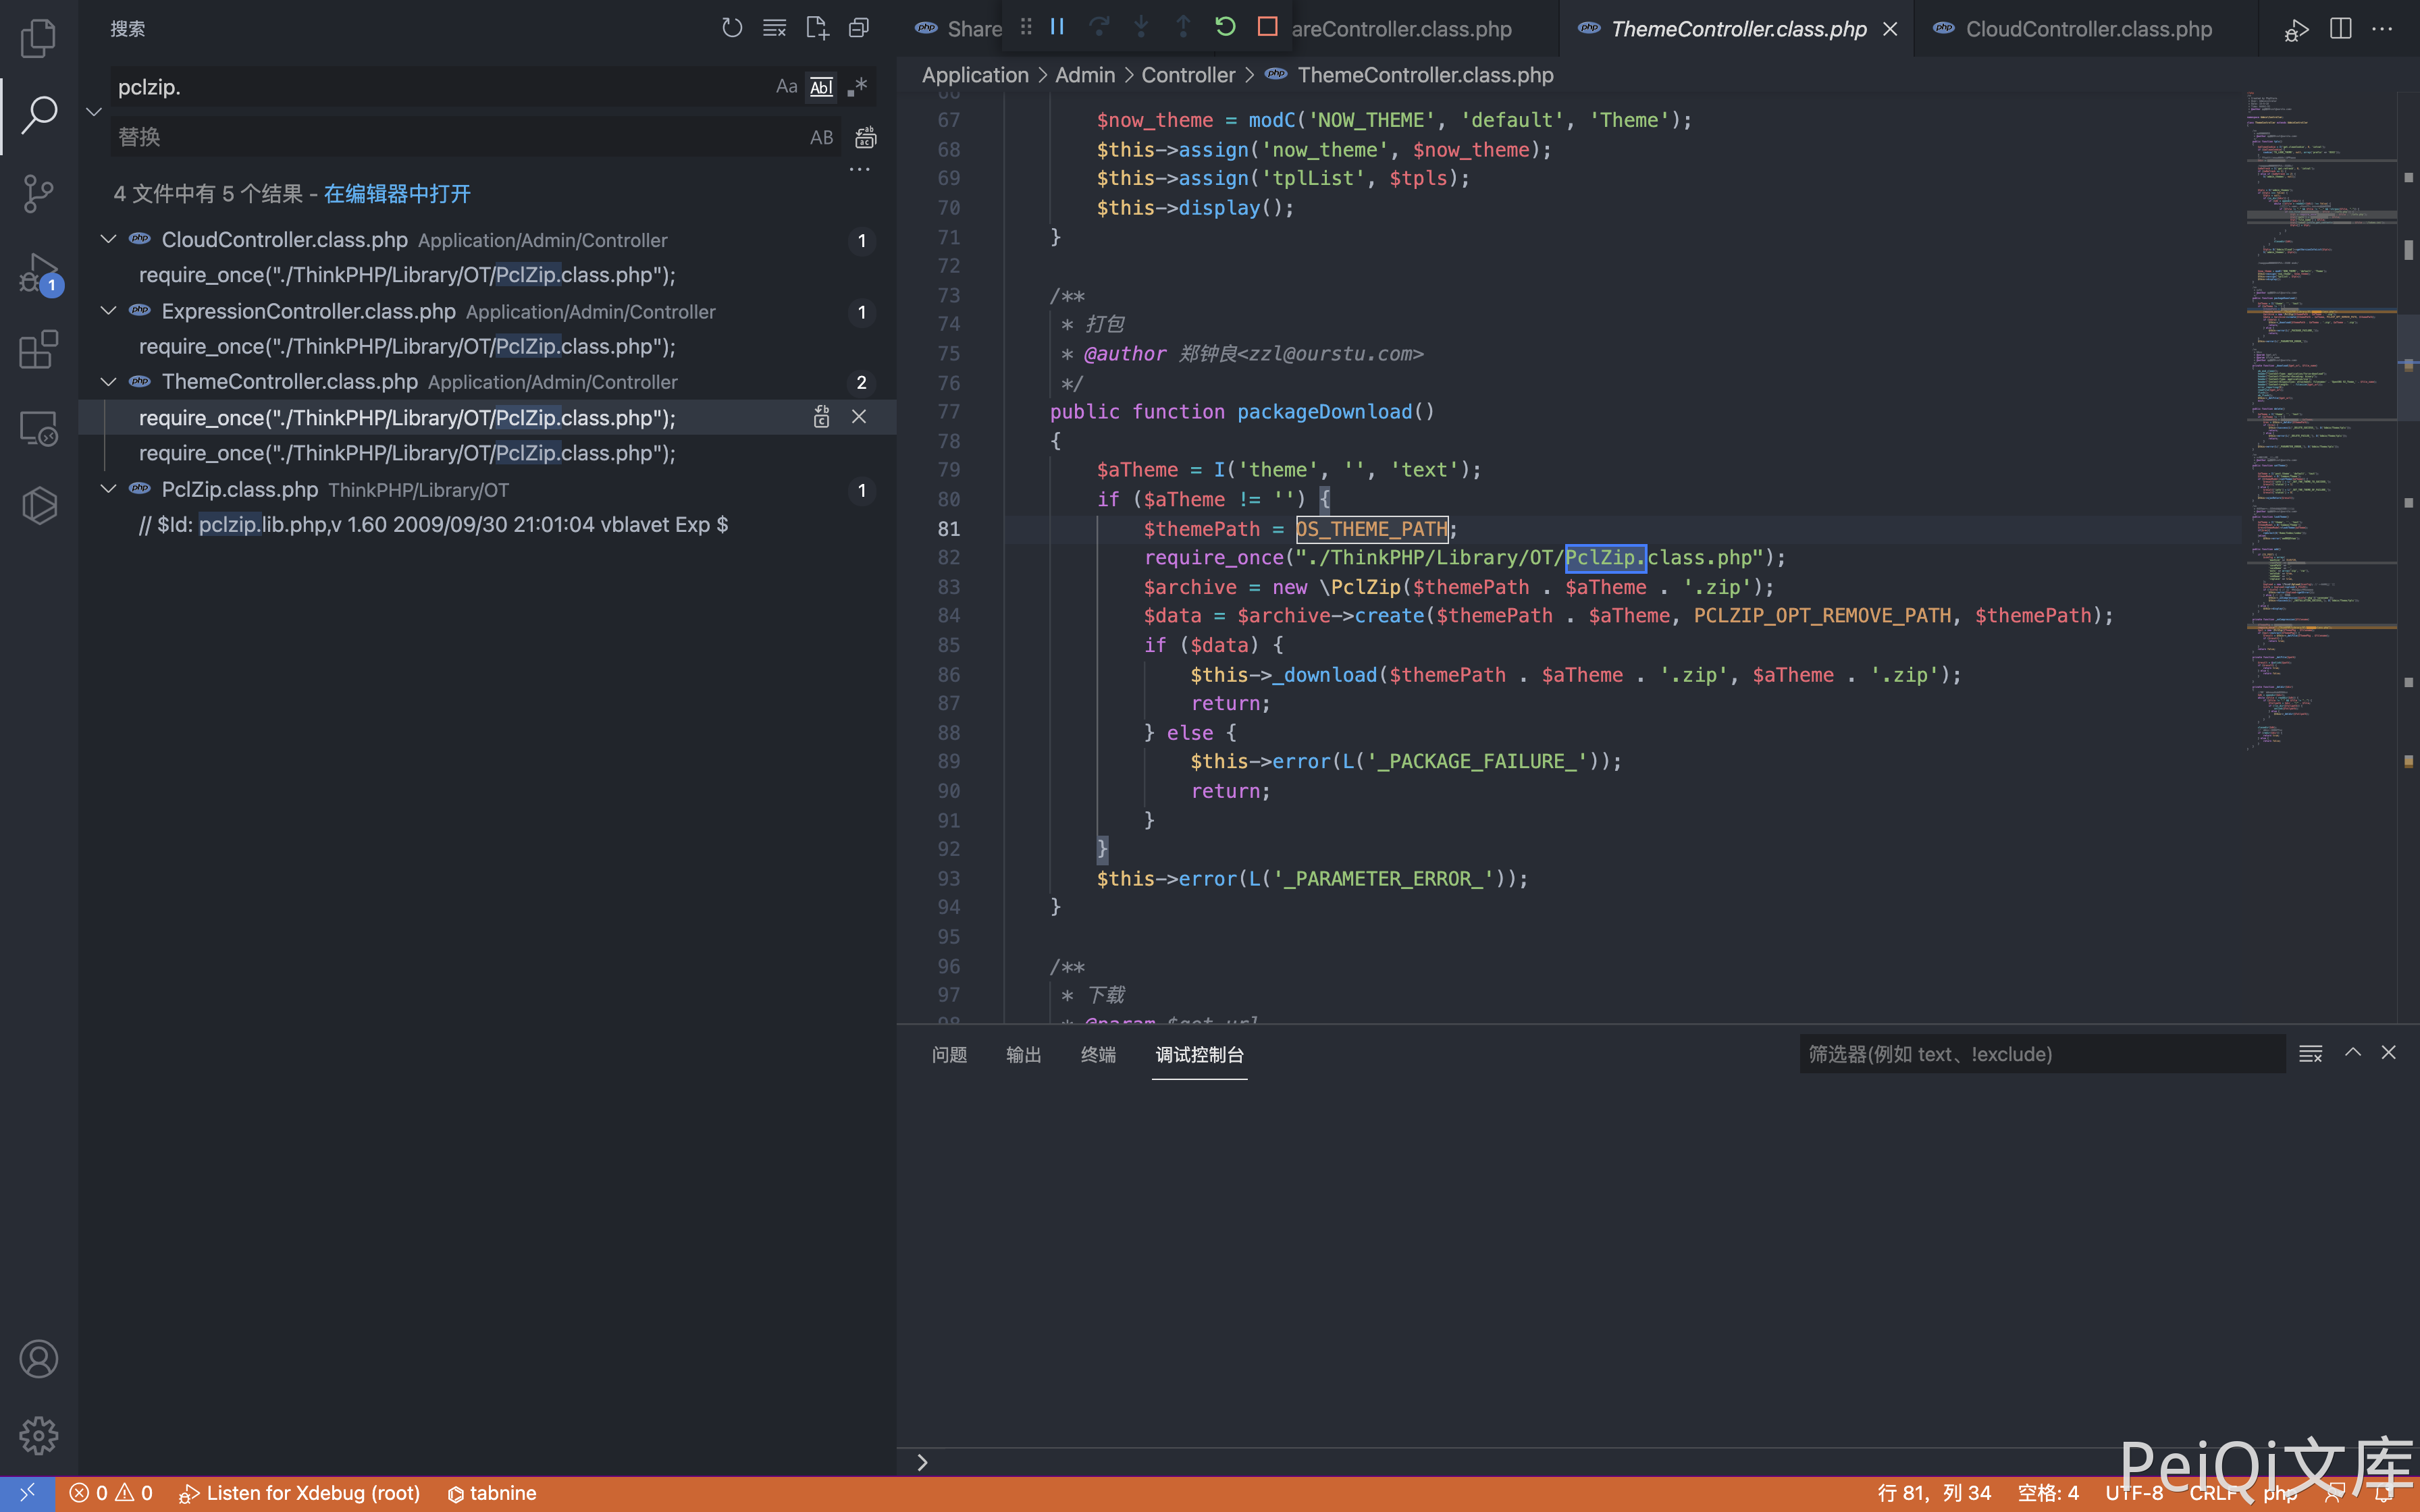
Task: Open the Source Control view
Action: click(38, 193)
